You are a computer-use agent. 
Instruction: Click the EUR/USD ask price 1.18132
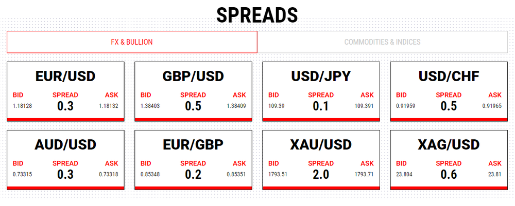tap(108, 106)
